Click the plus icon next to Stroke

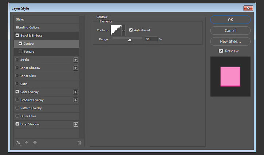(76, 60)
